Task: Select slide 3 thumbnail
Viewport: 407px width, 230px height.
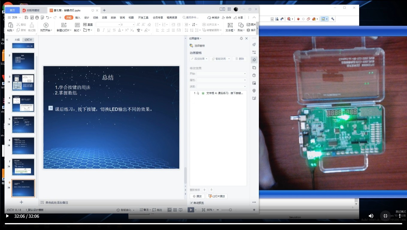Action: coord(23,82)
